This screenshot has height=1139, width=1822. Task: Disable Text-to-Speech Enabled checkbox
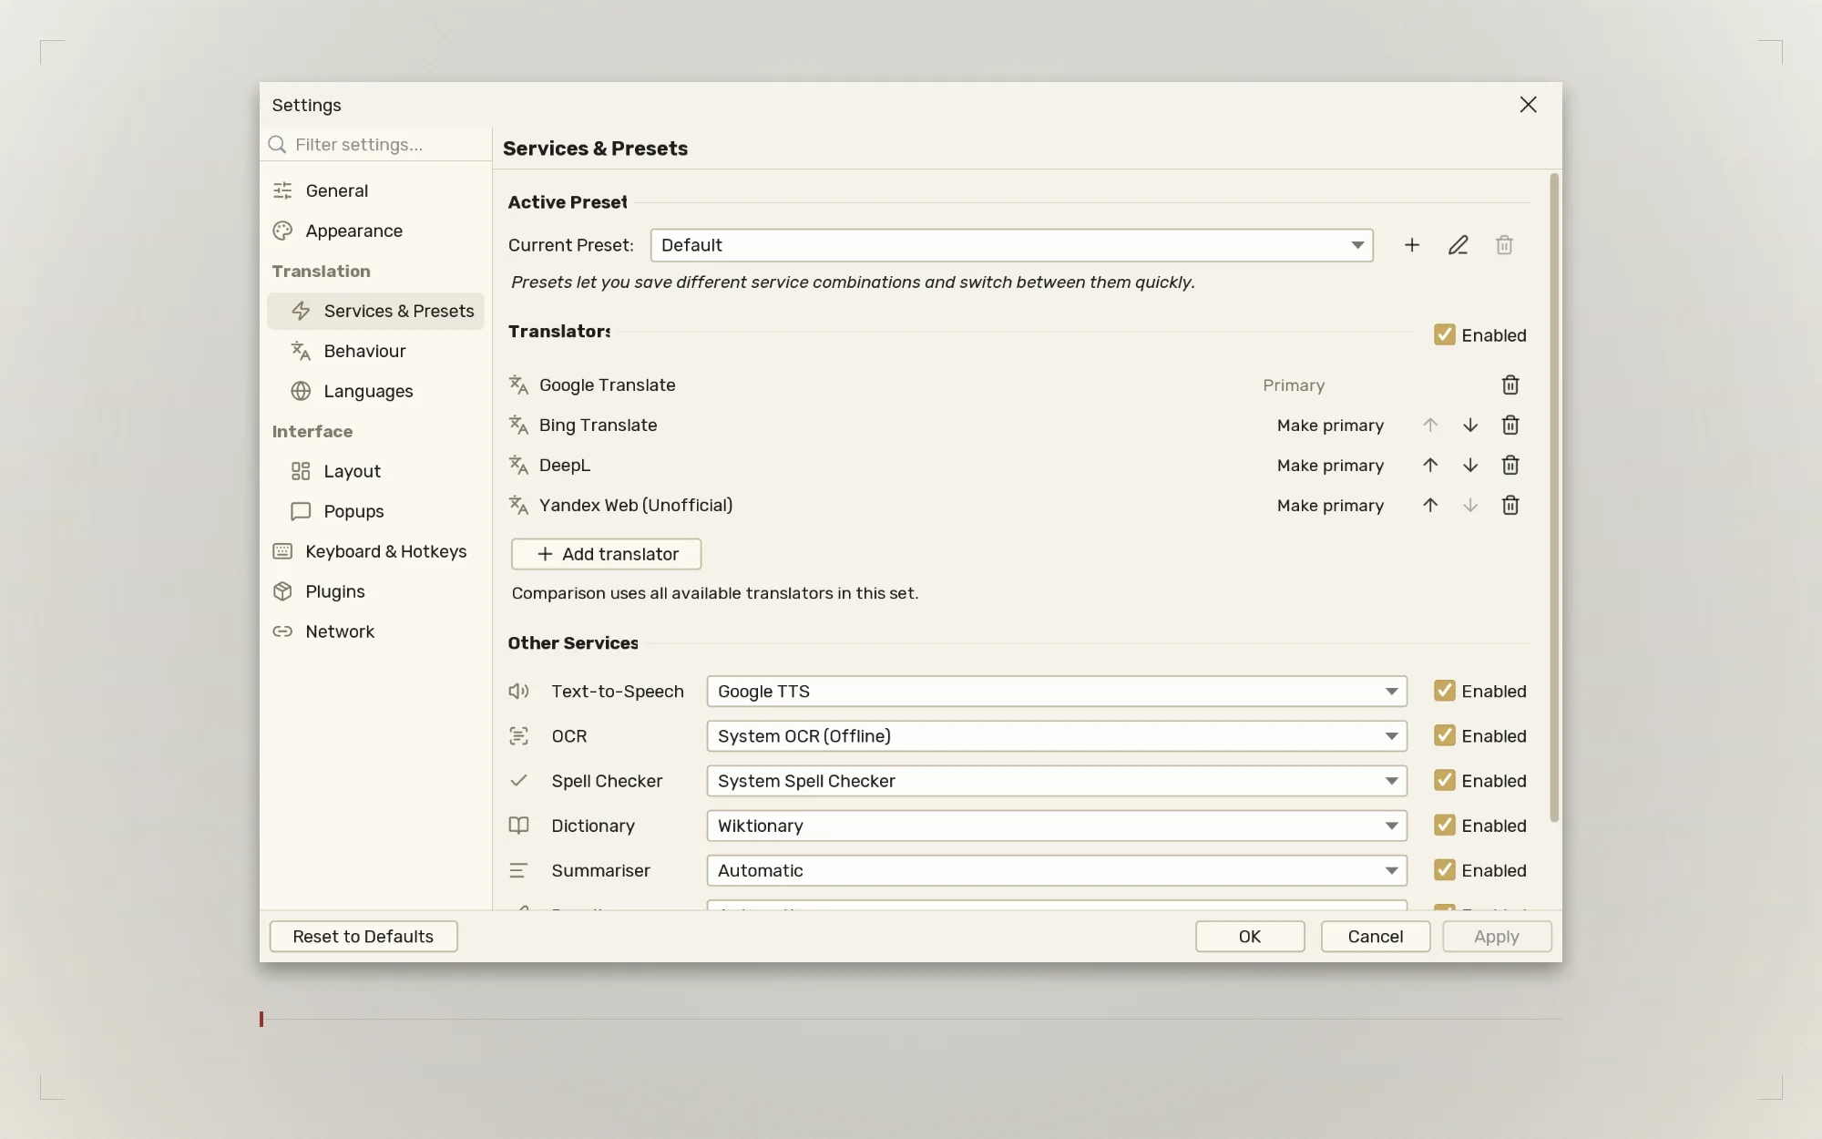point(1444,691)
